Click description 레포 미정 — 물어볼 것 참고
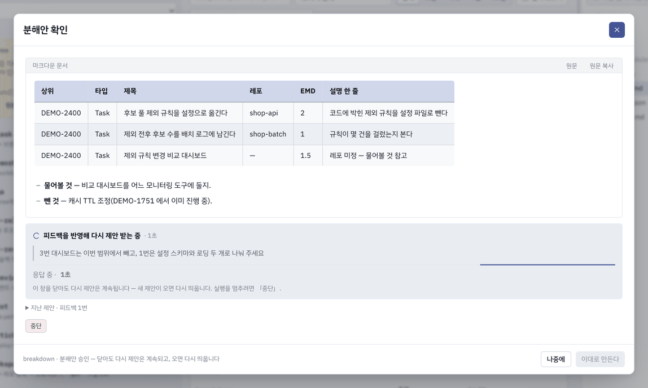Viewport: 648px width, 388px height. pyautogui.click(x=368, y=156)
